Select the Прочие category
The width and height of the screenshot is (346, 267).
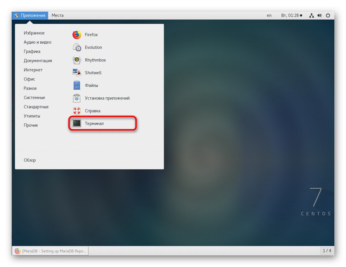click(x=31, y=125)
